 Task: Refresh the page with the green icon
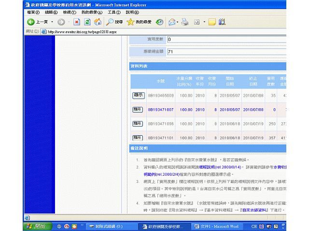[87, 22]
